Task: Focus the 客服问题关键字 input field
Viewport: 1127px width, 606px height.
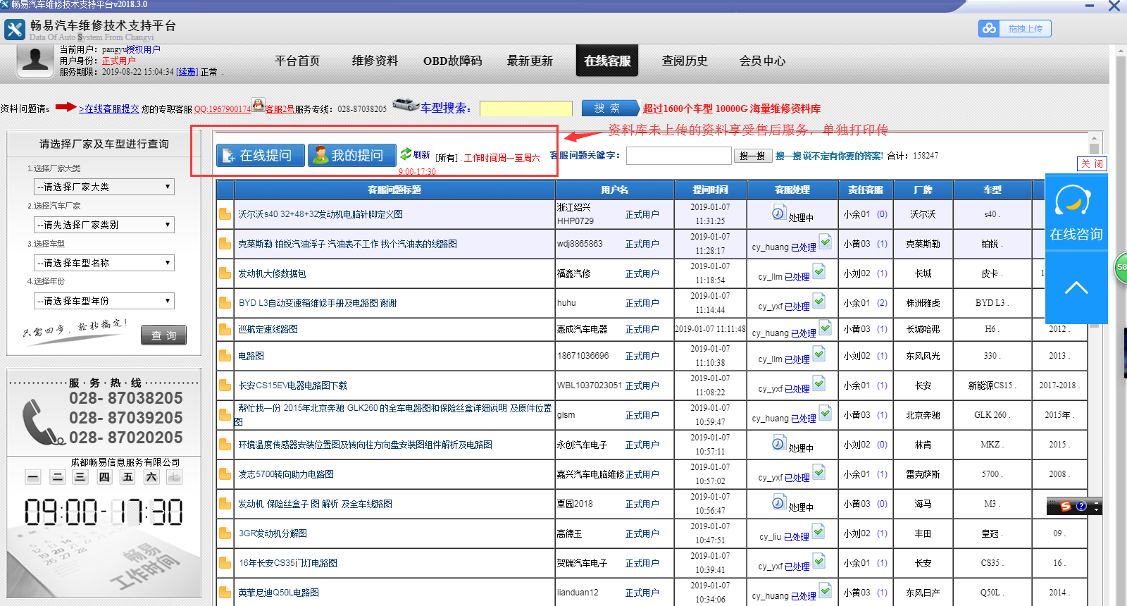Action: pos(679,156)
